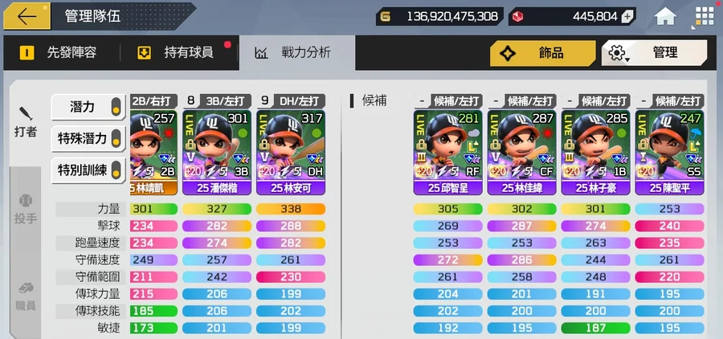Screen dimensions: 723x339
Task: Select the 25邱智呈 bench player card
Action: tap(447, 152)
